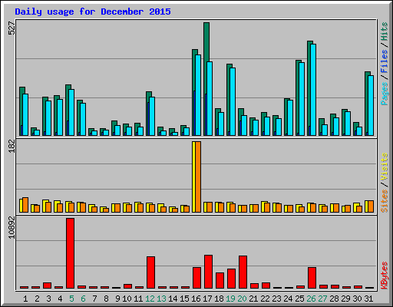Click day 8 on the x-axis
The width and height of the screenshot is (393, 307).
[x=106, y=299]
